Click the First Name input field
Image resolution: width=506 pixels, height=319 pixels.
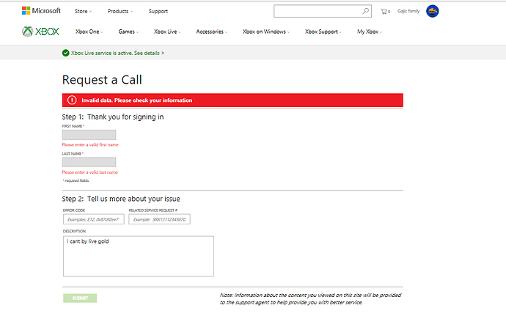coord(89,135)
